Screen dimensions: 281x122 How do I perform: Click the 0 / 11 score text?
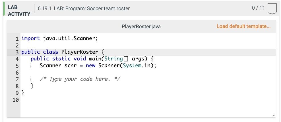point(258,8)
